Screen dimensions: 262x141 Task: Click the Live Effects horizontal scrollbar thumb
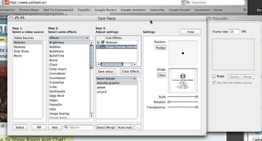pos(112,64)
